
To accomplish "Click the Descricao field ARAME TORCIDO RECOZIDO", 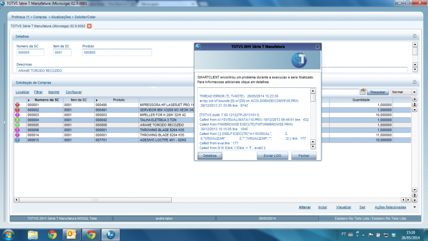I will tap(105, 70).
